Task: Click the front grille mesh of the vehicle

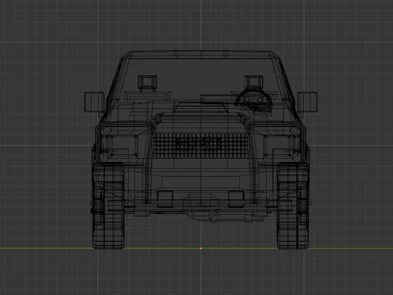Action: click(x=201, y=145)
